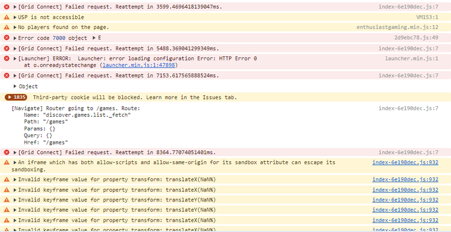
Task: Open index-6e190dec.js:932 on iframe sandbox warning
Action: coord(405,162)
